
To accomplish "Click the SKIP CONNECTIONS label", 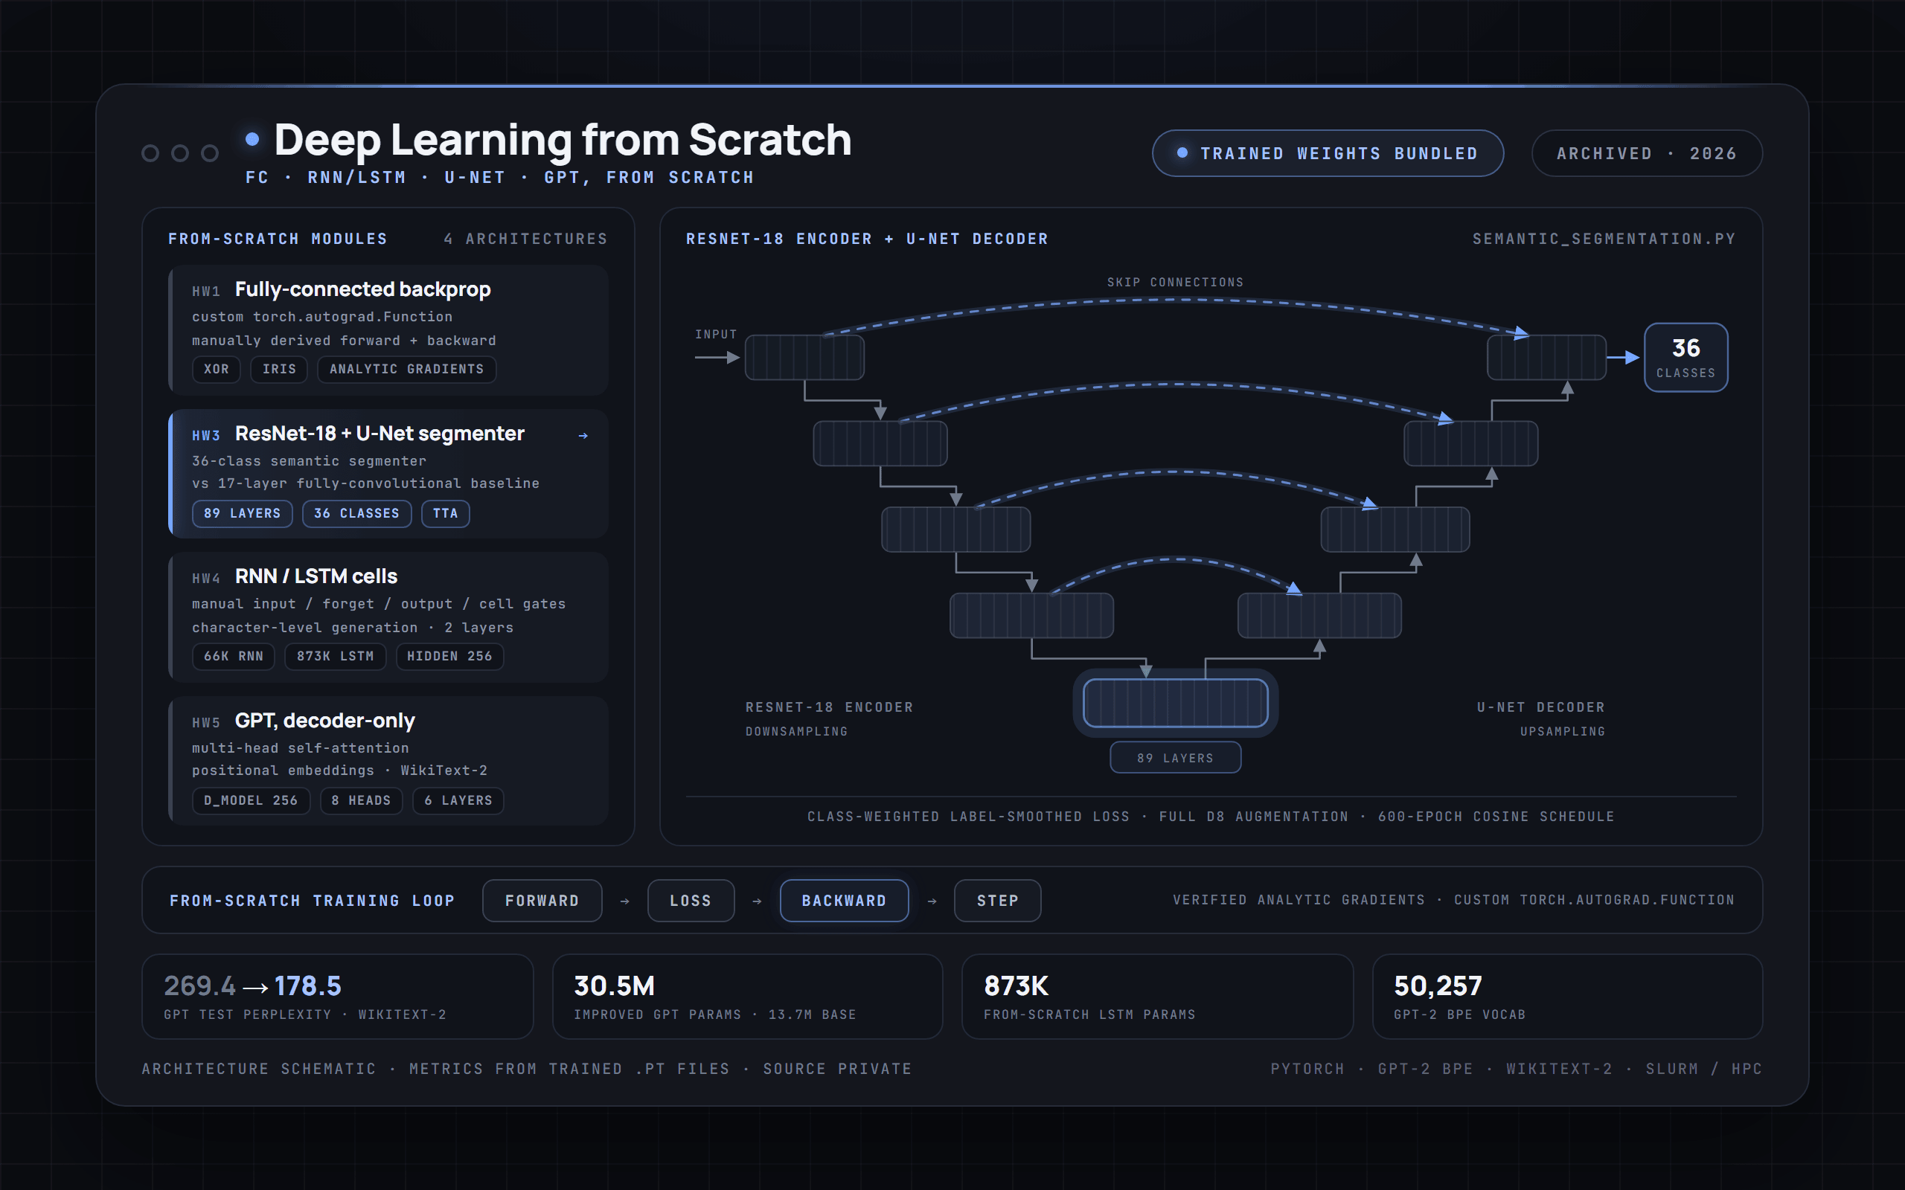I will (1175, 283).
